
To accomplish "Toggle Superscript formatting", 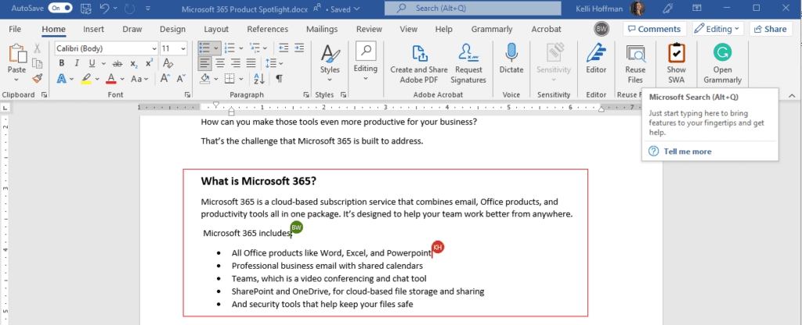I will point(150,63).
